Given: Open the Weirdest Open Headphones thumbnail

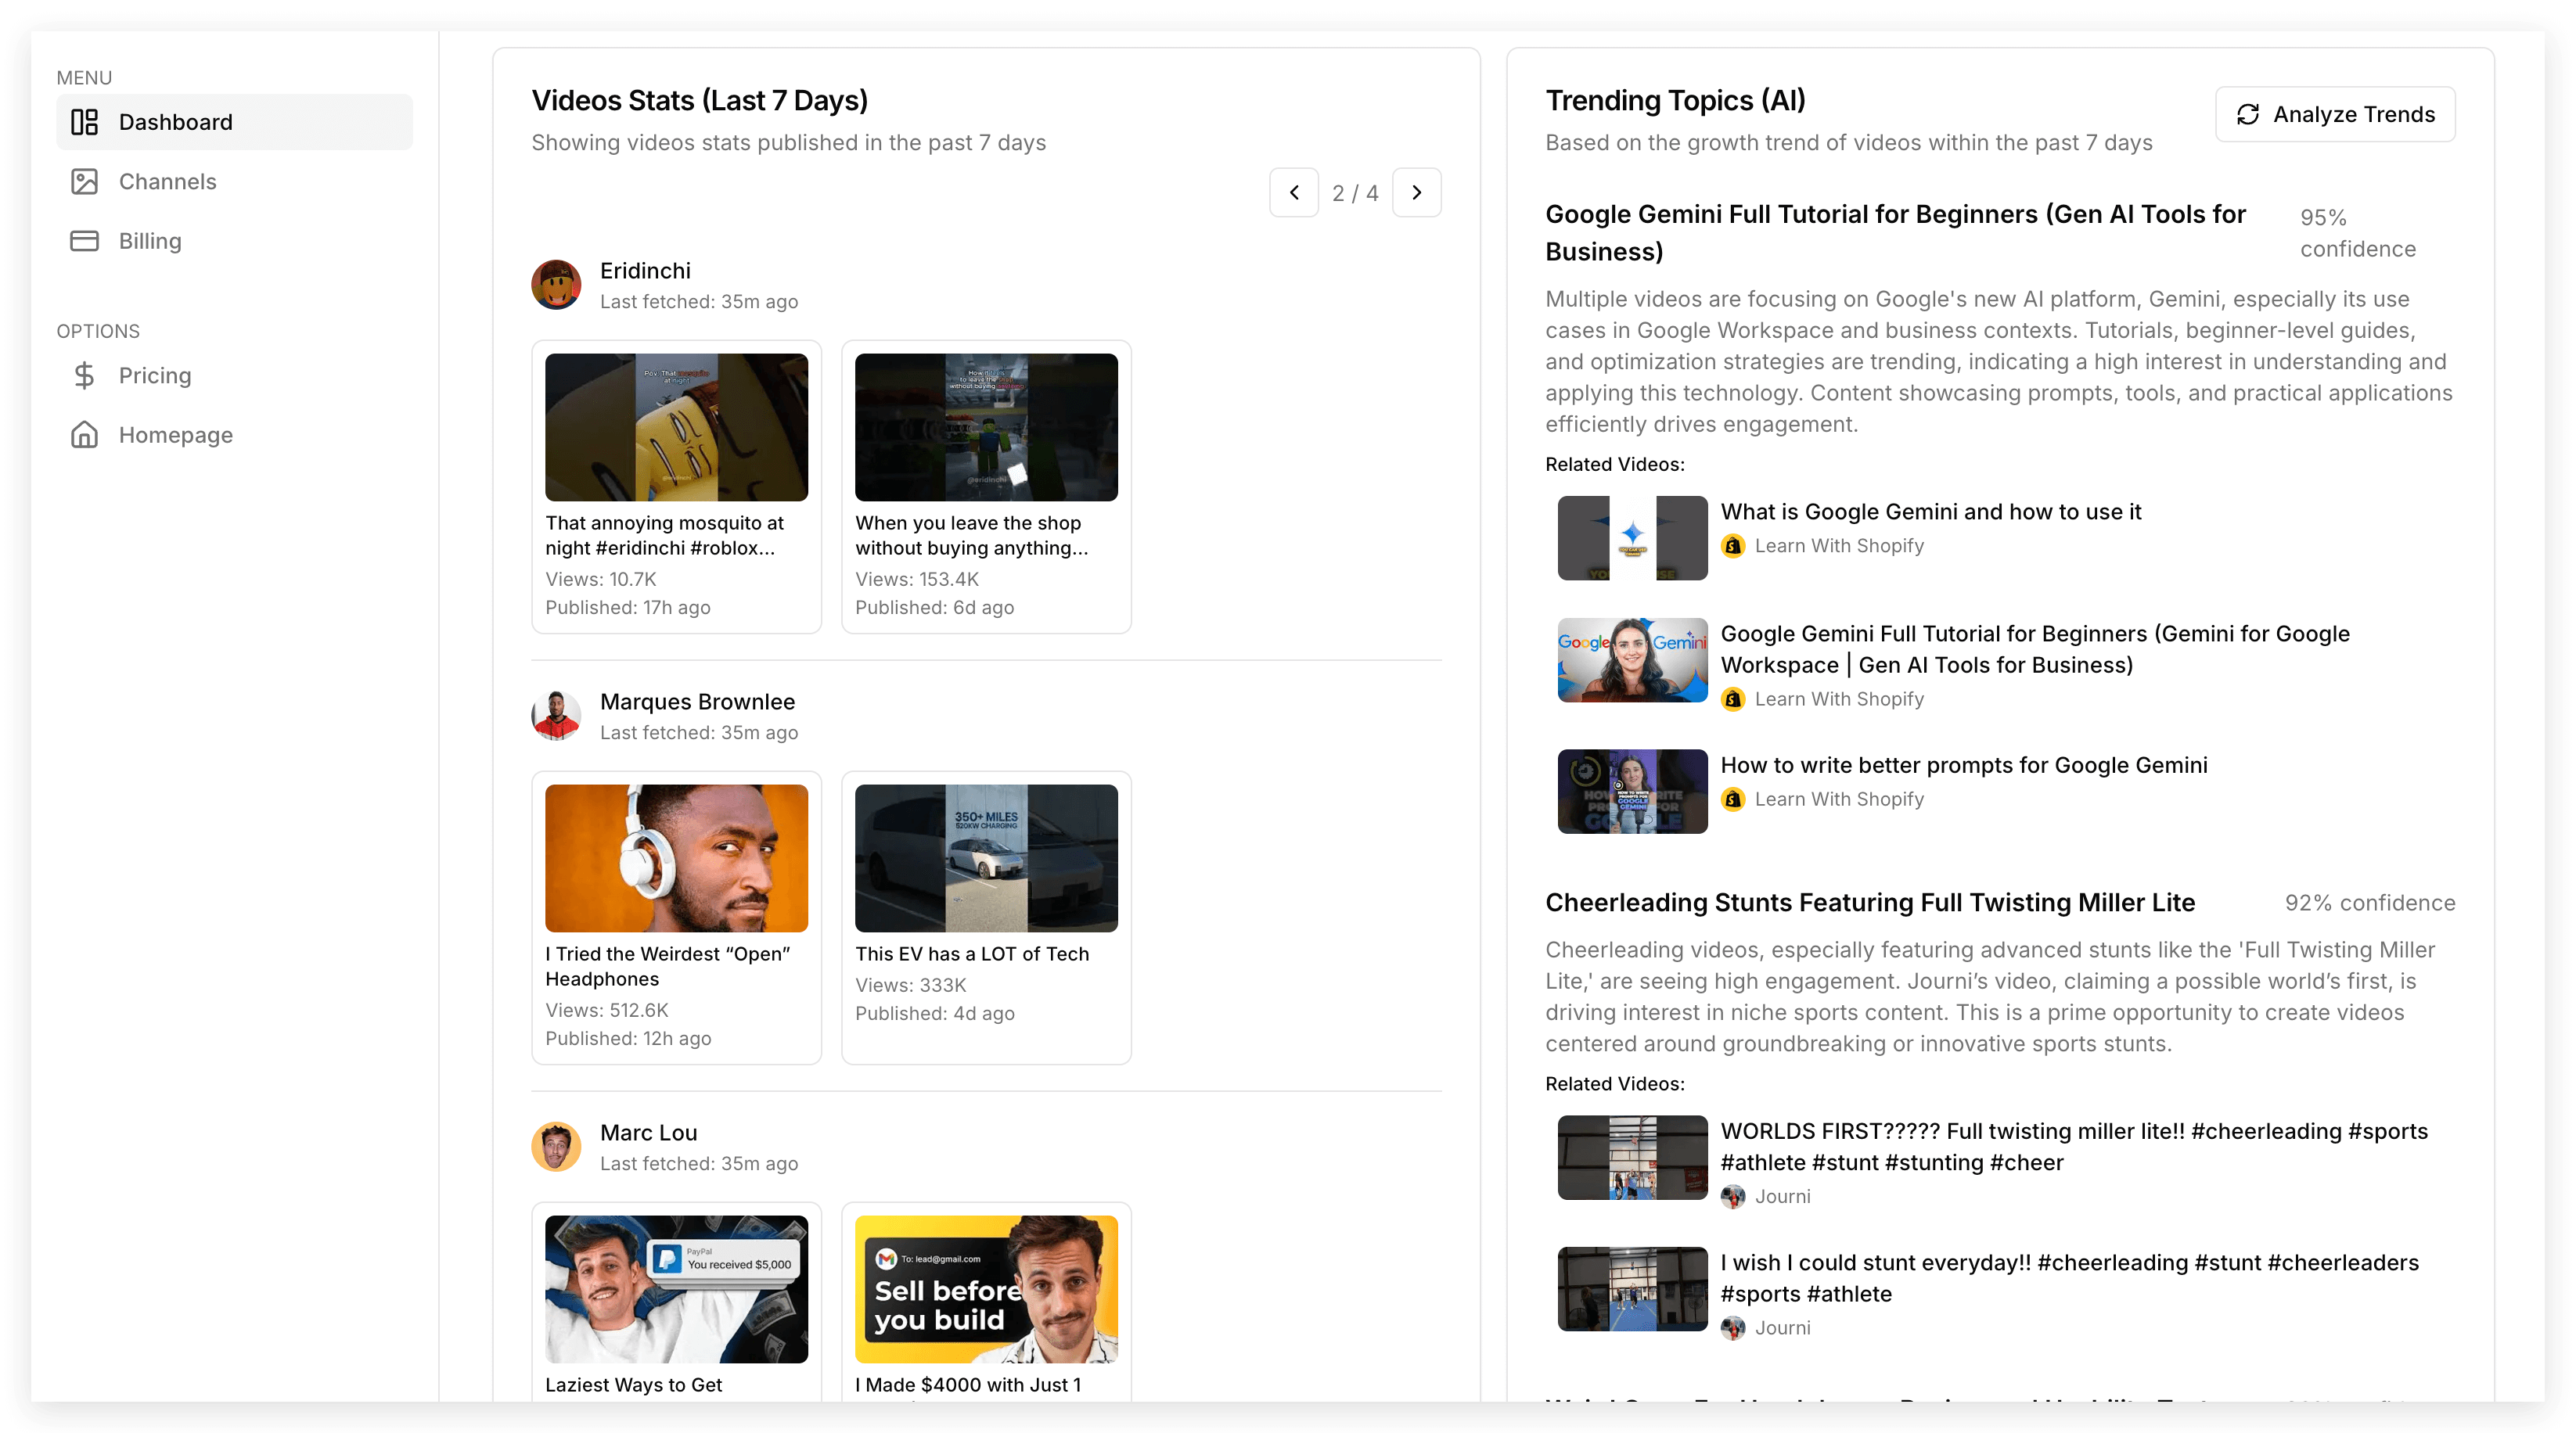Looking at the screenshot, I should [676, 858].
